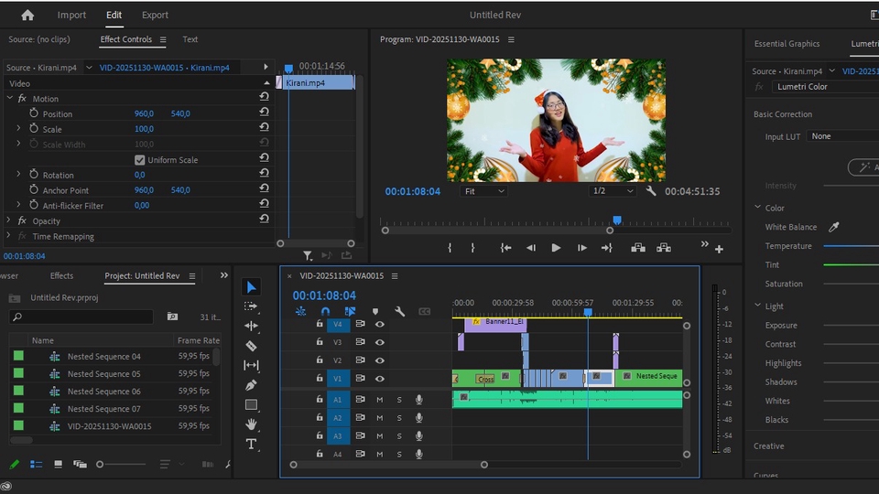Open the Input LUT dropdown
879x494 pixels.
(842, 136)
